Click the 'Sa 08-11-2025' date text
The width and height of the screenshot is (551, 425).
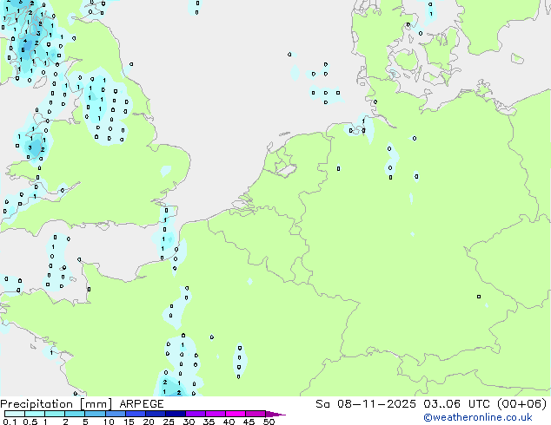366,404
